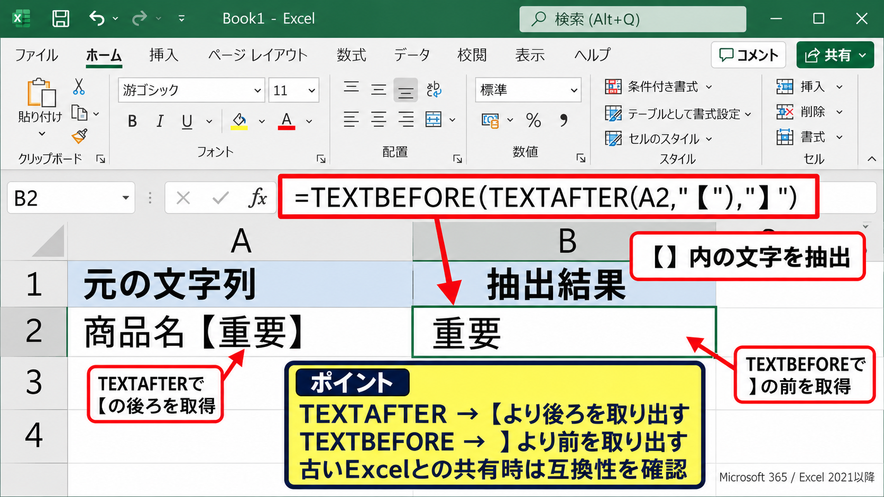Collapse the ribbon with the chevron

[x=872, y=158]
